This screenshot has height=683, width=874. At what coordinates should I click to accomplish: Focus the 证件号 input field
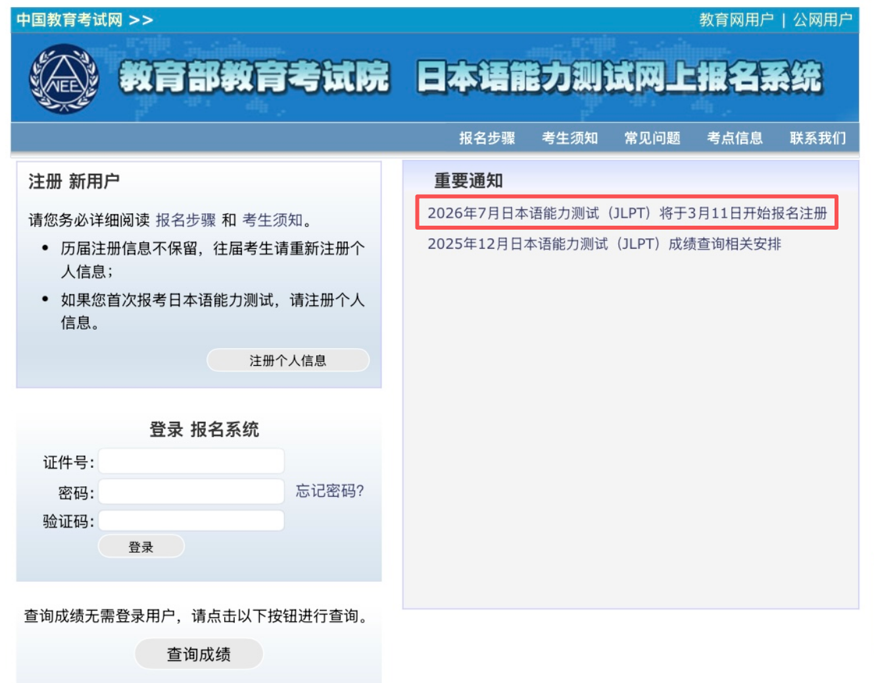[191, 461]
